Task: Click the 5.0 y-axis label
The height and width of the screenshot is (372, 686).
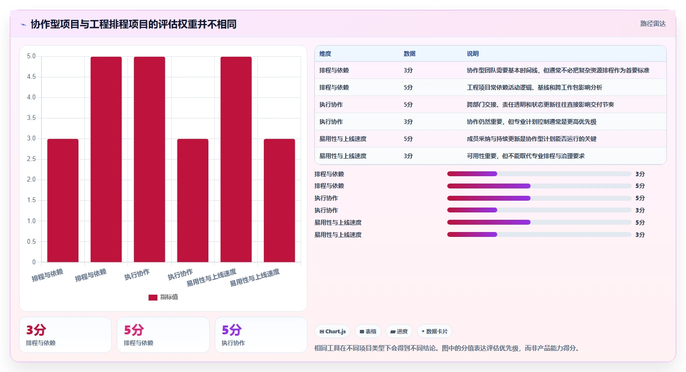Action: tap(31, 56)
